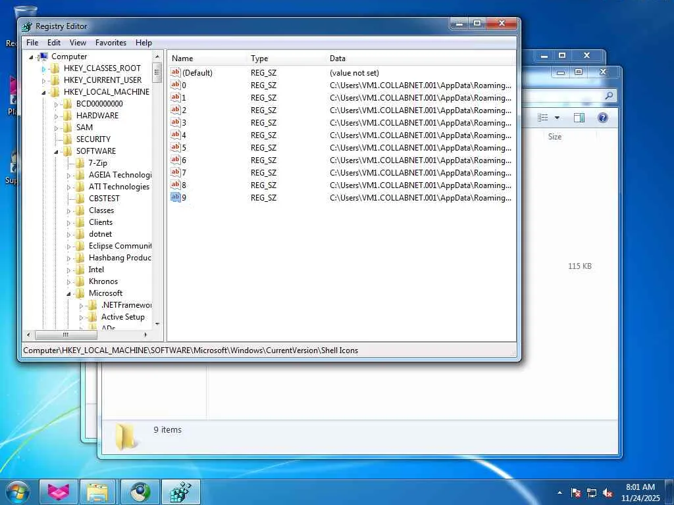Switch to Registry Editor taskbar button
Viewport: 674px width, 505px height.
point(180,492)
